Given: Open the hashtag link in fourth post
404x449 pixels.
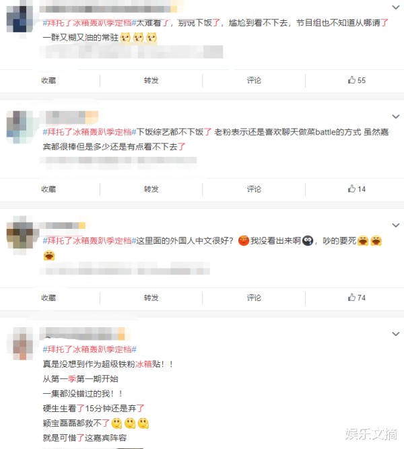Looking at the screenshot, I should tap(90, 349).
